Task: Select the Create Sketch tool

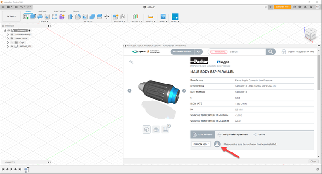Action: point(26,17)
